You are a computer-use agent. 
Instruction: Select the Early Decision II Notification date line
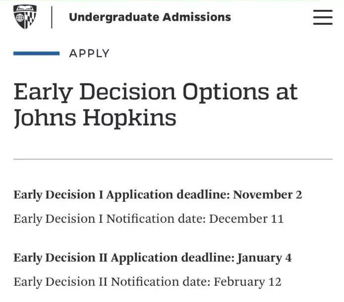(x=147, y=282)
